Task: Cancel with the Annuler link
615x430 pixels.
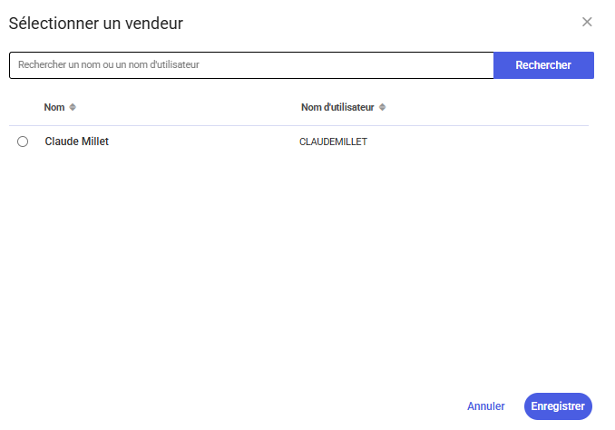Action: (x=485, y=406)
